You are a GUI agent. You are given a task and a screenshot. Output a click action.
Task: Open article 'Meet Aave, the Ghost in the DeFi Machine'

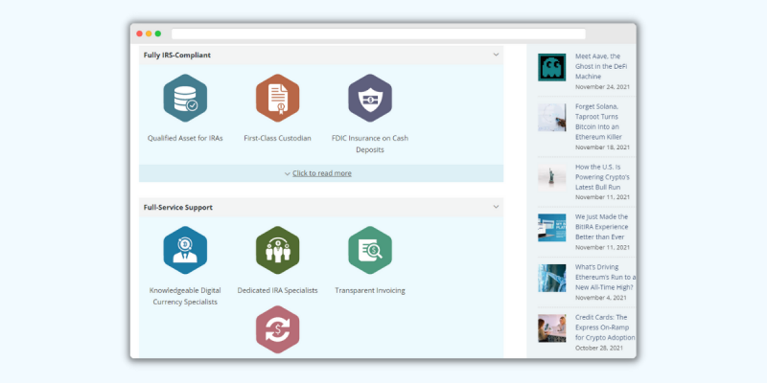(x=601, y=66)
